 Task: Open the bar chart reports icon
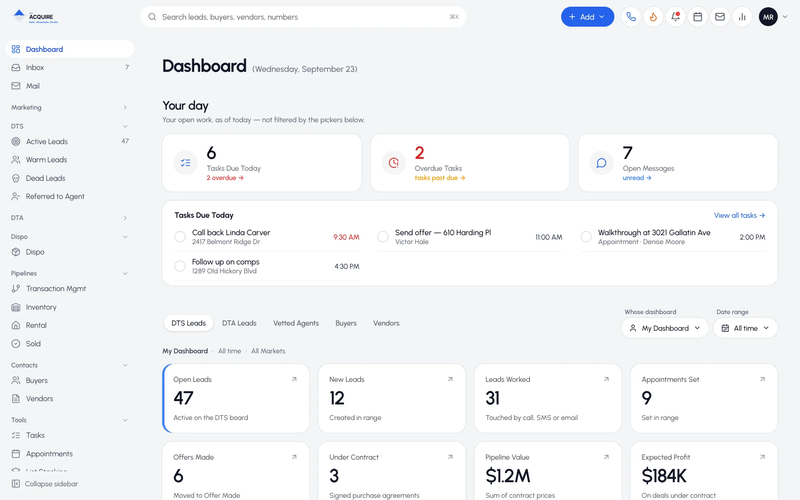pos(742,17)
